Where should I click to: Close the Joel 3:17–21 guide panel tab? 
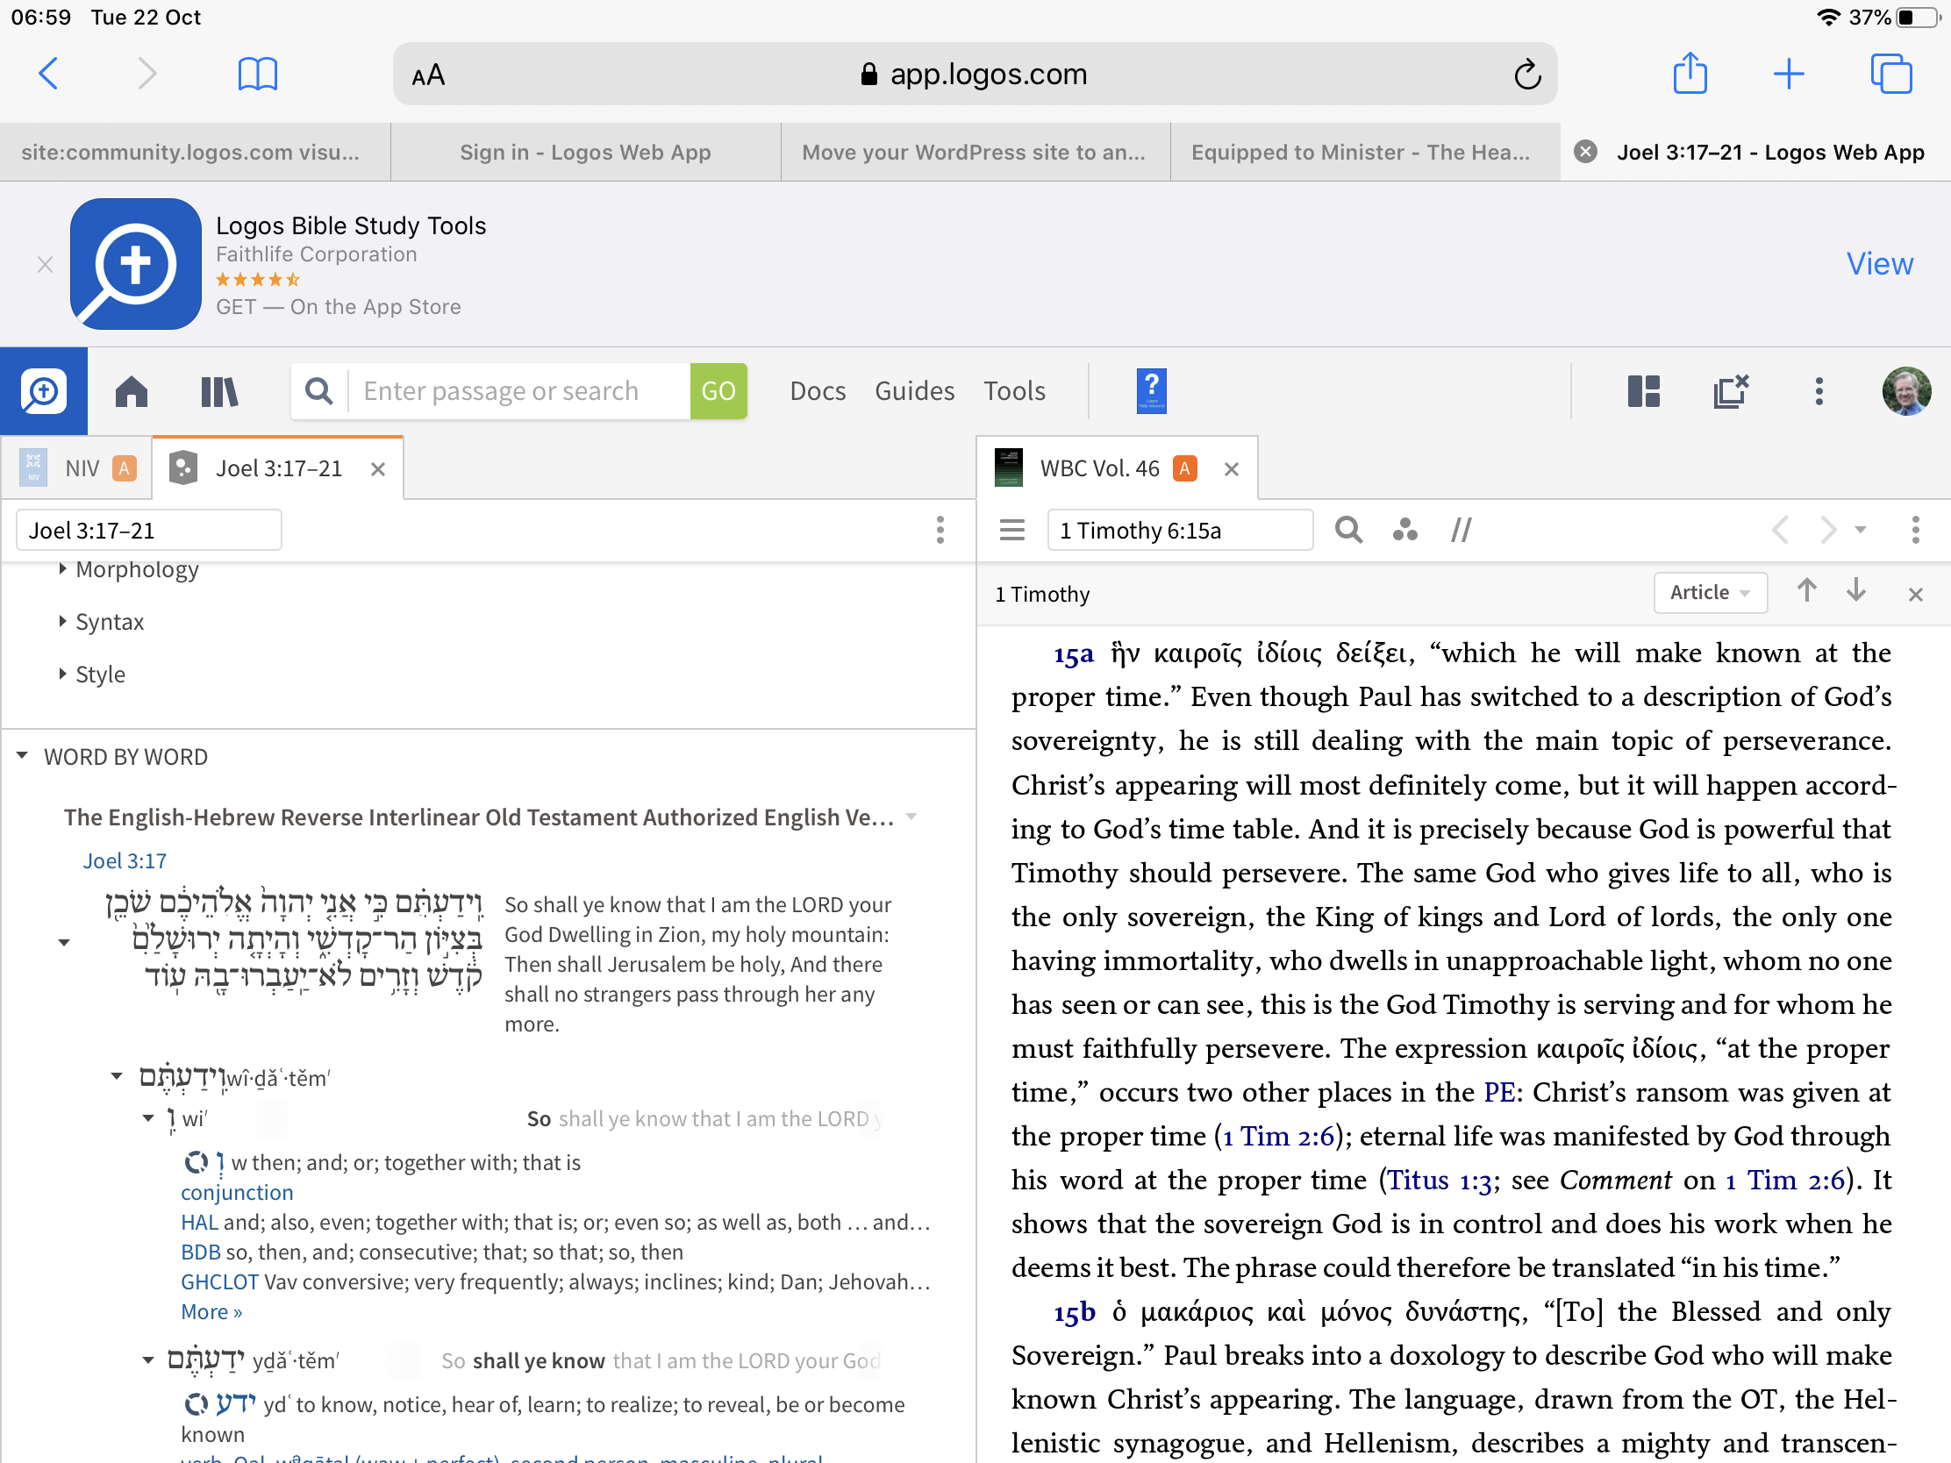click(x=377, y=469)
